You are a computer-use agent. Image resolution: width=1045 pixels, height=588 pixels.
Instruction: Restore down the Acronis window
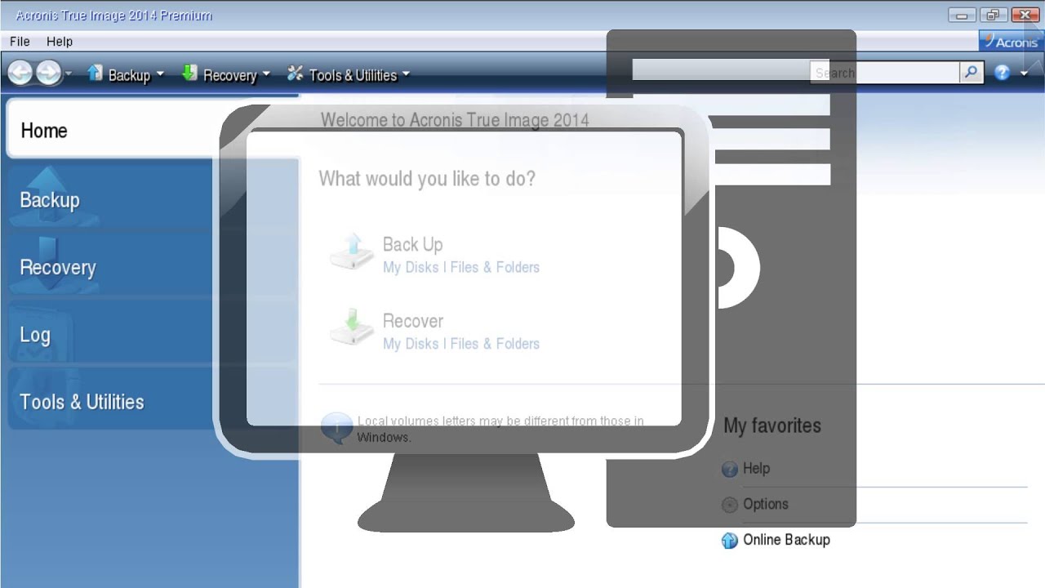click(992, 16)
